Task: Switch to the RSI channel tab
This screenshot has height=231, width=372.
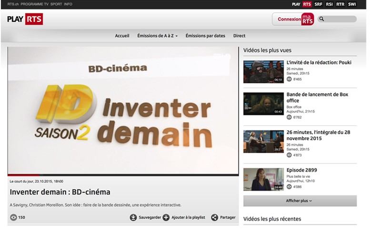Action: coord(329,4)
